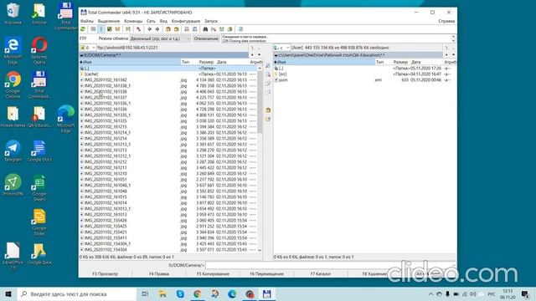Click the Synchronize directories toolbar icon

click(221, 29)
